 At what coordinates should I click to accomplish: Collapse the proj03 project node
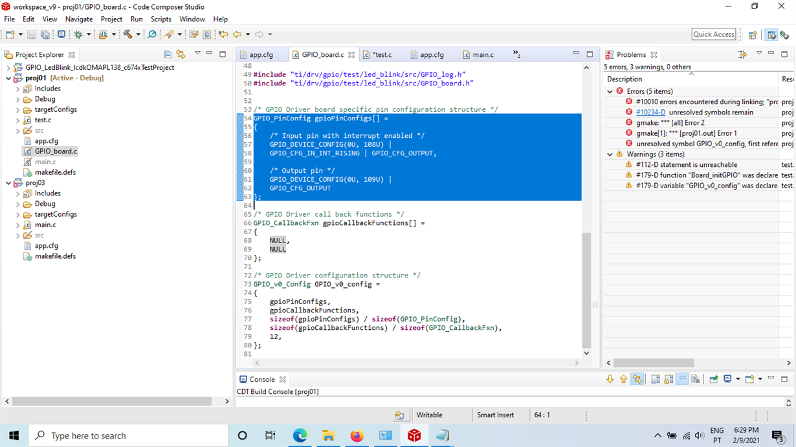pyautogui.click(x=8, y=183)
